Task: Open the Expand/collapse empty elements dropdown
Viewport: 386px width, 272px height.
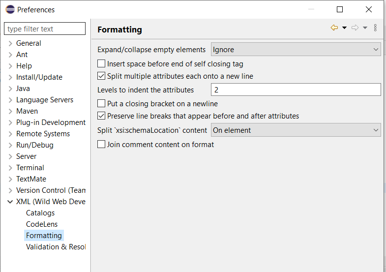Action: [296, 50]
